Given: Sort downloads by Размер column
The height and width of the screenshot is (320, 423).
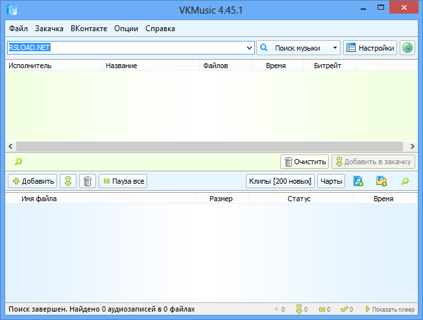Looking at the screenshot, I should pos(223,199).
